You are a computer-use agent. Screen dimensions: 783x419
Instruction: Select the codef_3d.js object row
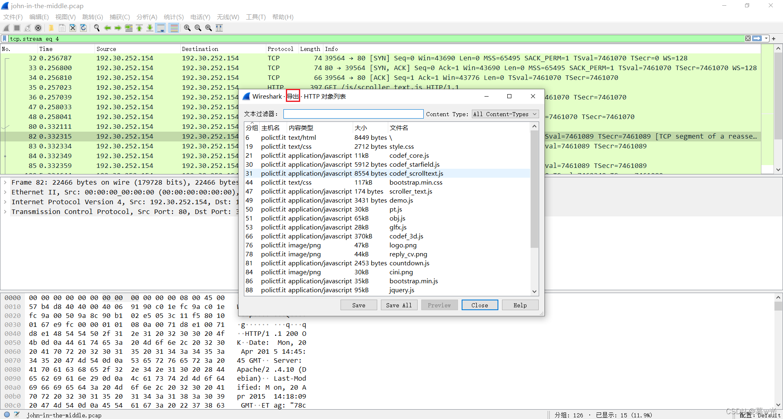pos(387,236)
